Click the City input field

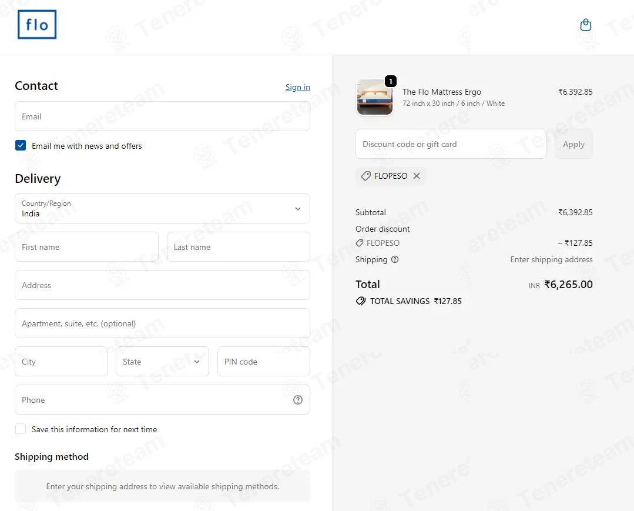point(61,361)
